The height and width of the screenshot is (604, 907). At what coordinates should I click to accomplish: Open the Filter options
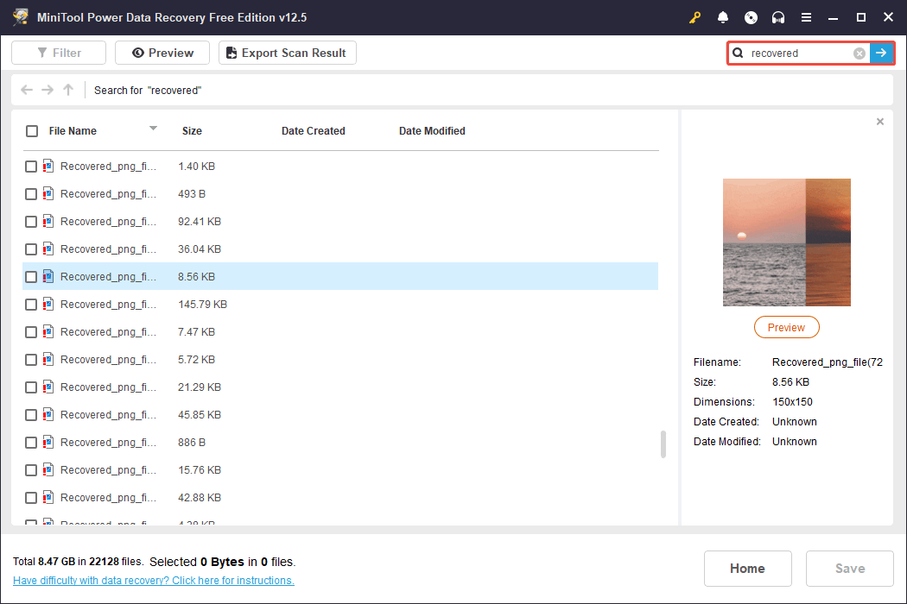pyautogui.click(x=59, y=53)
